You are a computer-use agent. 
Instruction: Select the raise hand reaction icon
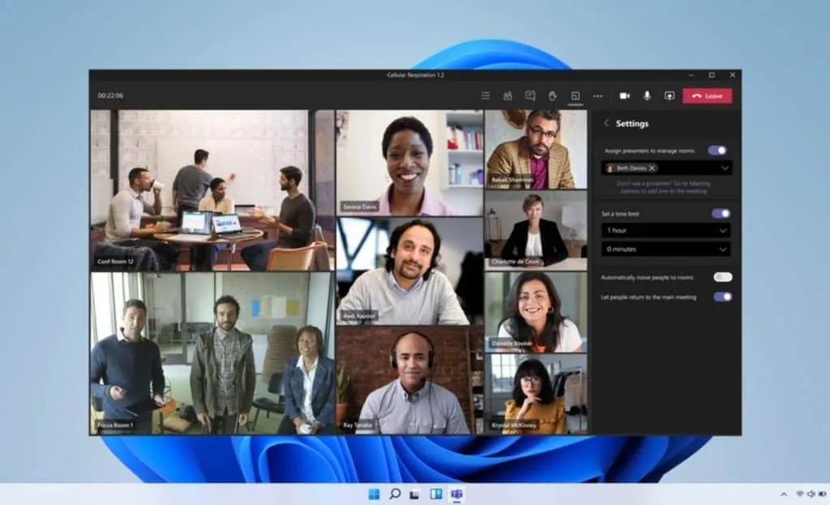[x=553, y=95]
